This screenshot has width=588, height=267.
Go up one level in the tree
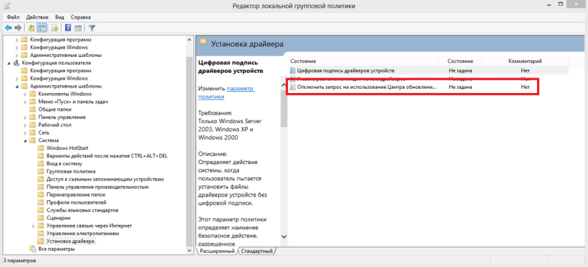pos(32,28)
